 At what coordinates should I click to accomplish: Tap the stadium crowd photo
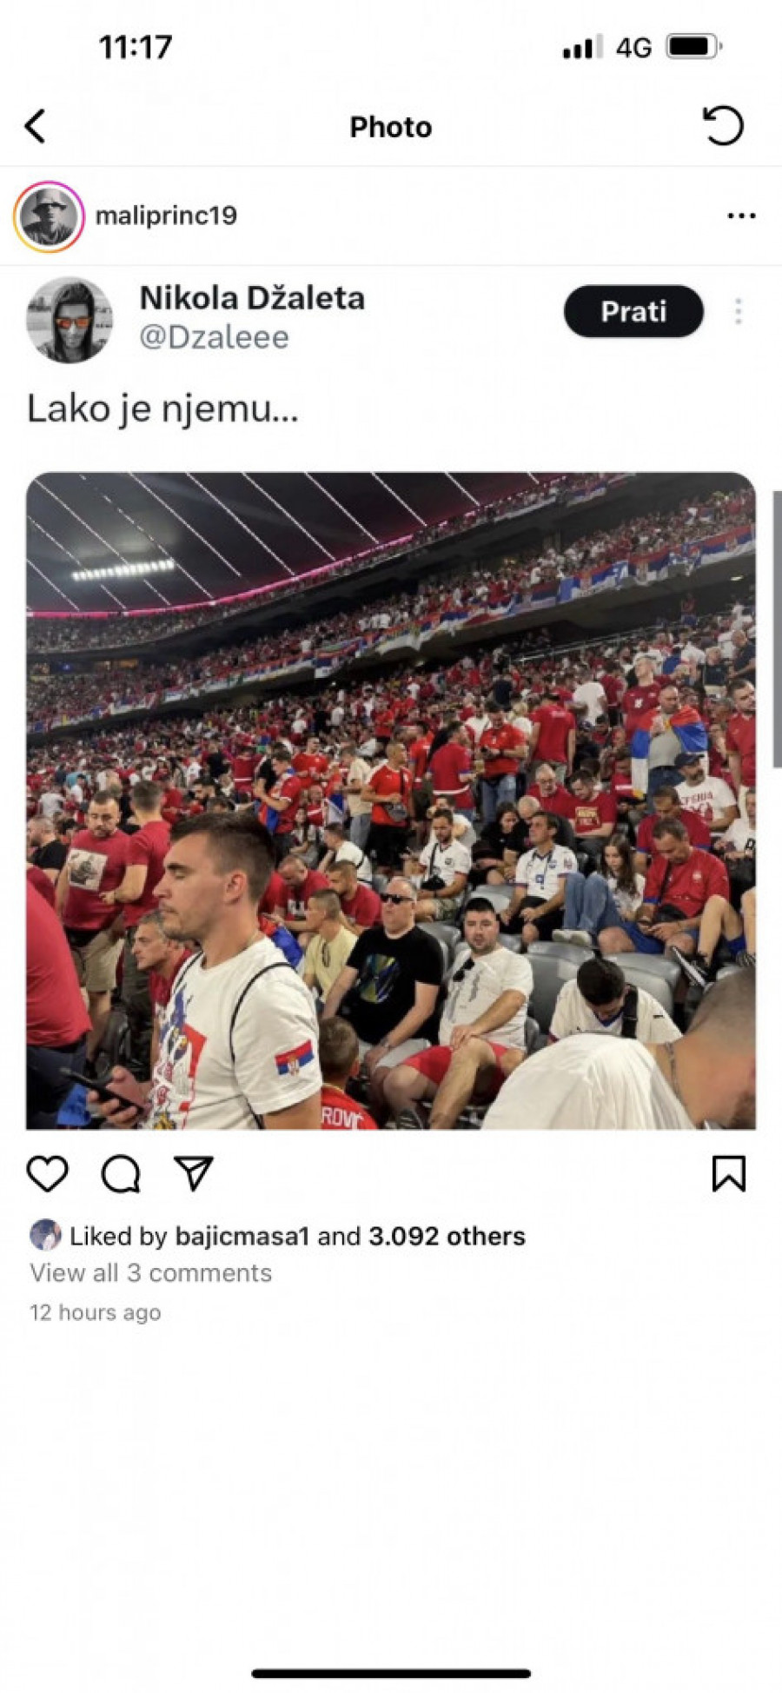pyautogui.click(x=391, y=800)
